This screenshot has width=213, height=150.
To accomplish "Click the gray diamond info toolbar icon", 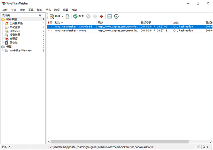I will 95,16.
